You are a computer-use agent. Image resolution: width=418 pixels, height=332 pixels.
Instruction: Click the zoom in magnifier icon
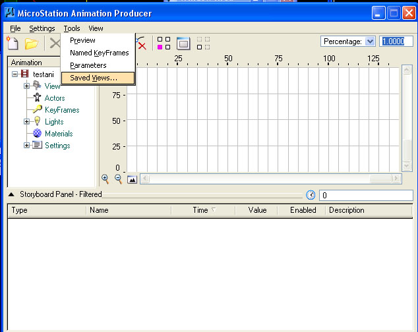point(105,179)
